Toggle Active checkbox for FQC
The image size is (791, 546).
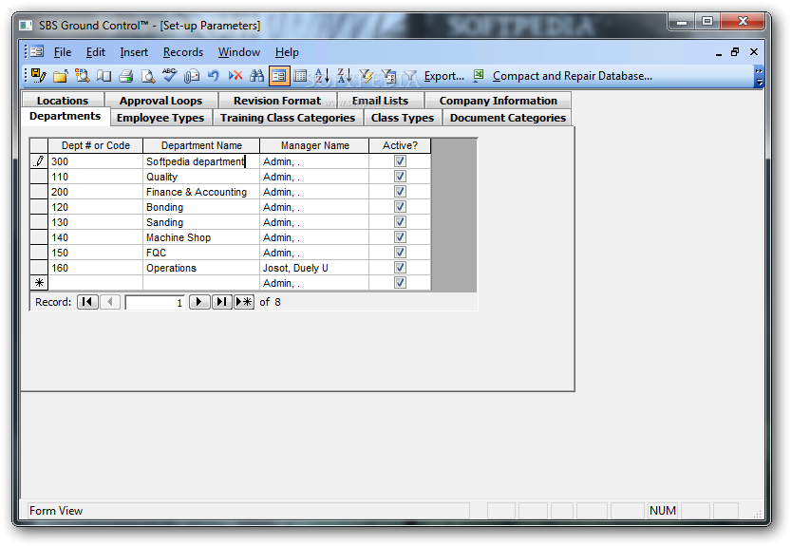pos(400,252)
